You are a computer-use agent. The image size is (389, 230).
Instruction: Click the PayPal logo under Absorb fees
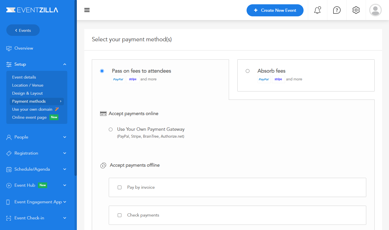click(264, 79)
